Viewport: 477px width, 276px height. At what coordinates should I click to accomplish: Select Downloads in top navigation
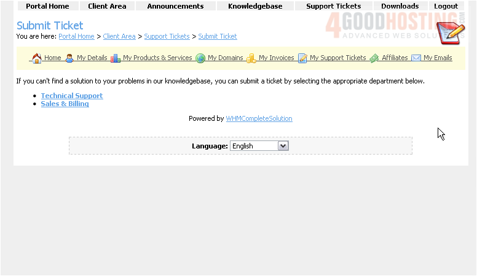[400, 6]
